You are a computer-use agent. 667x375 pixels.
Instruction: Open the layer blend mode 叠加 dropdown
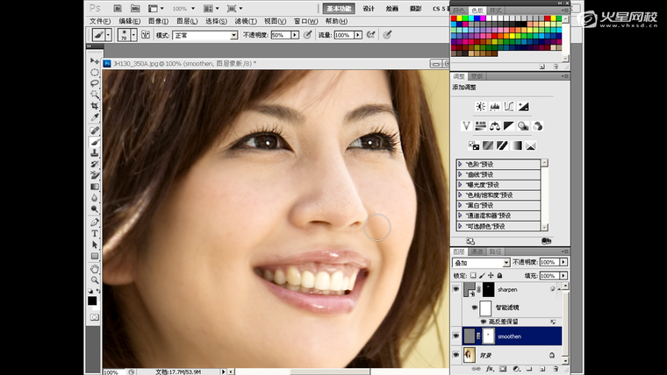click(481, 262)
